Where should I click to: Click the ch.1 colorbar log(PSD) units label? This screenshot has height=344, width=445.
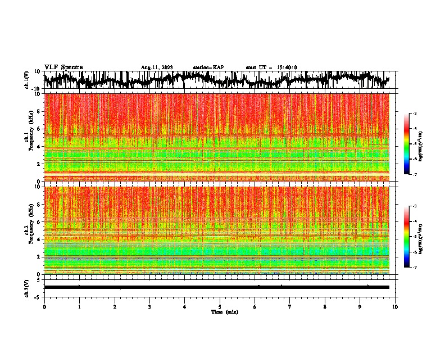pos(421,147)
